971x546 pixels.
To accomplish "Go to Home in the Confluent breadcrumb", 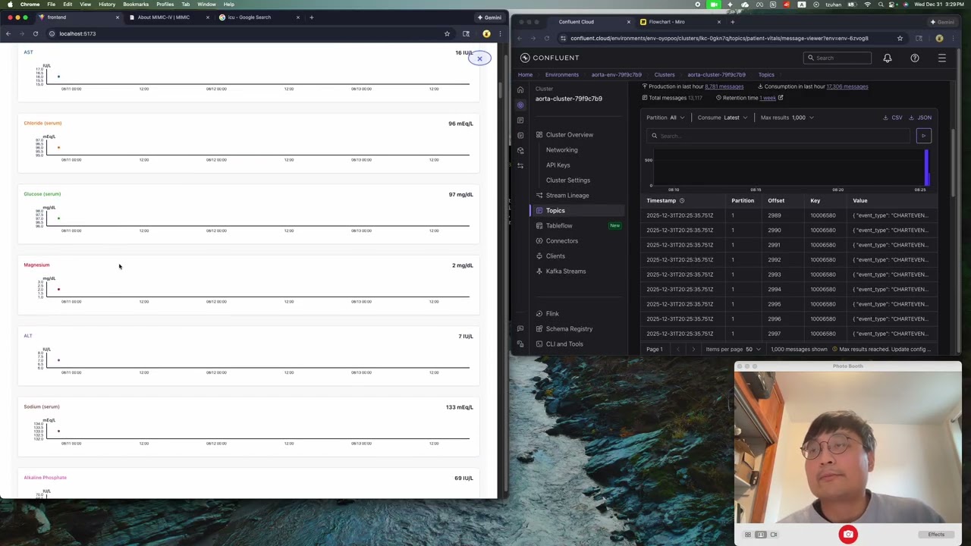I will tap(525, 75).
